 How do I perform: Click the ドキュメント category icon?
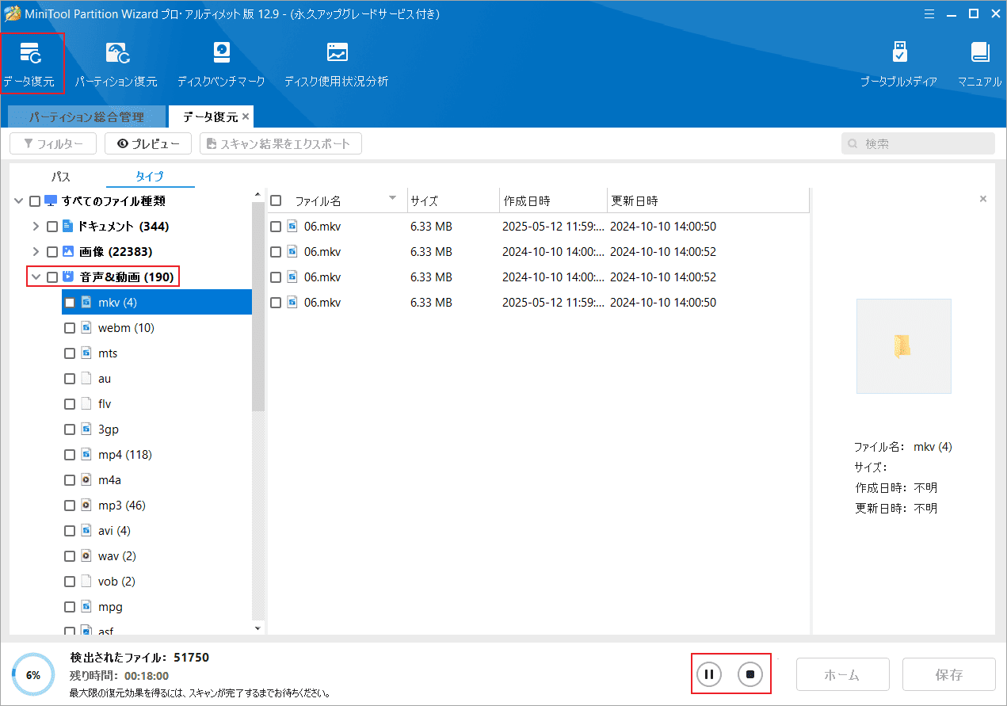pos(67,227)
